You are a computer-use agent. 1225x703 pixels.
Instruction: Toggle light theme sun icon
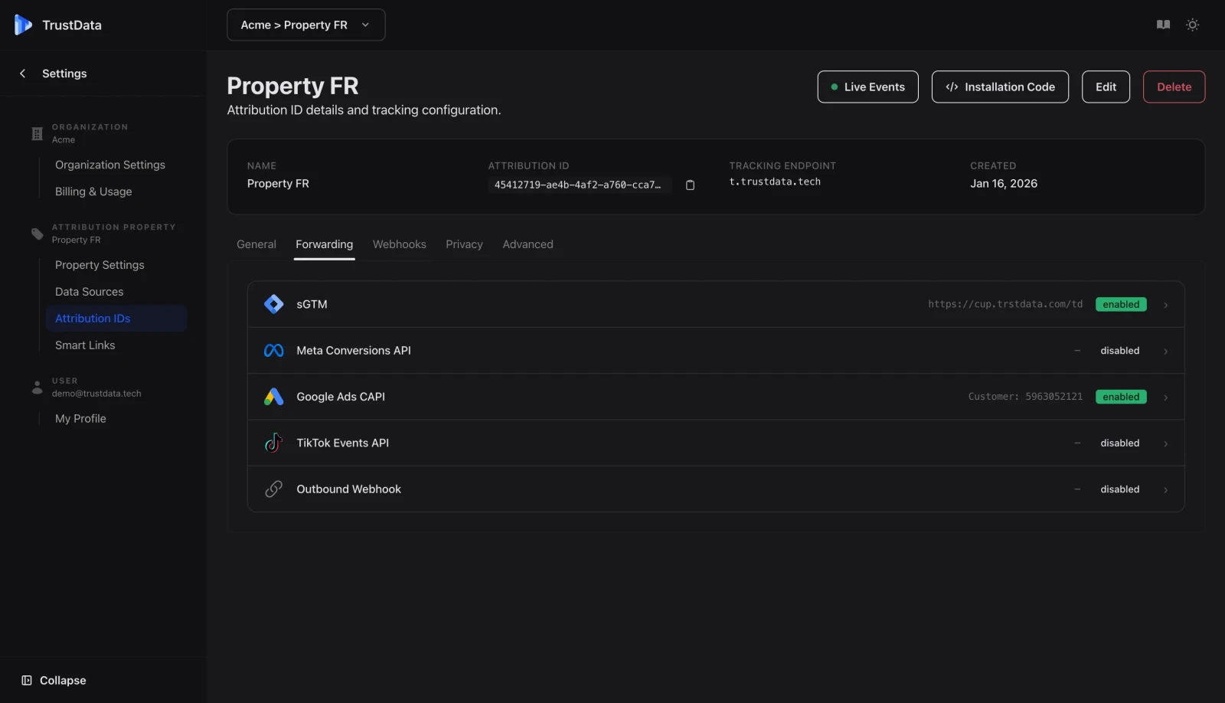pyautogui.click(x=1192, y=25)
